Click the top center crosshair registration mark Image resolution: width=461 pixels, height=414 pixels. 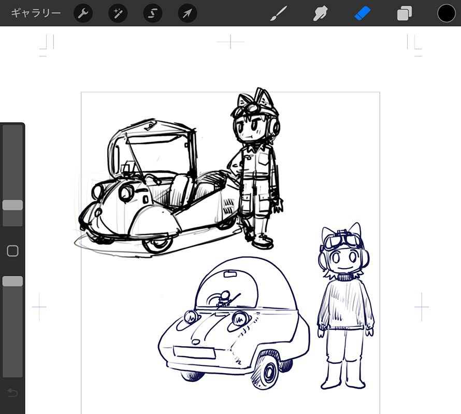coord(230,42)
